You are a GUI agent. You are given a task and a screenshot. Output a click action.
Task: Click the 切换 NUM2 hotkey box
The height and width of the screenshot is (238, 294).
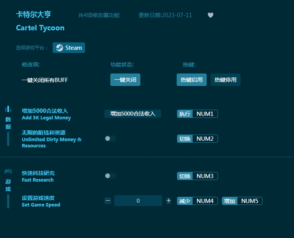pos(197,138)
